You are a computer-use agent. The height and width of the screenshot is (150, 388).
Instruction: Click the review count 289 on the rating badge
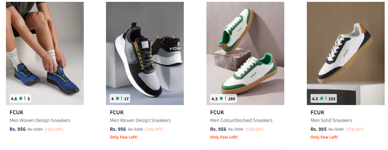(x=232, y=99)
